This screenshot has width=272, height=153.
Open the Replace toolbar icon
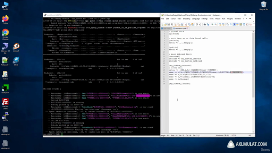click(x=208, y=25)
